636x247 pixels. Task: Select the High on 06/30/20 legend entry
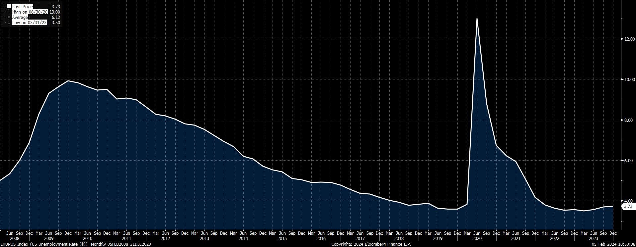30,12
